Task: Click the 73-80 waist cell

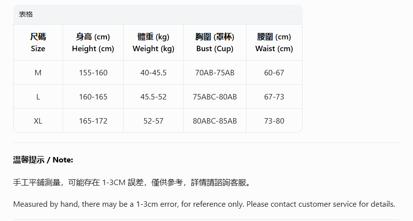Action: (x=274, y=121)
